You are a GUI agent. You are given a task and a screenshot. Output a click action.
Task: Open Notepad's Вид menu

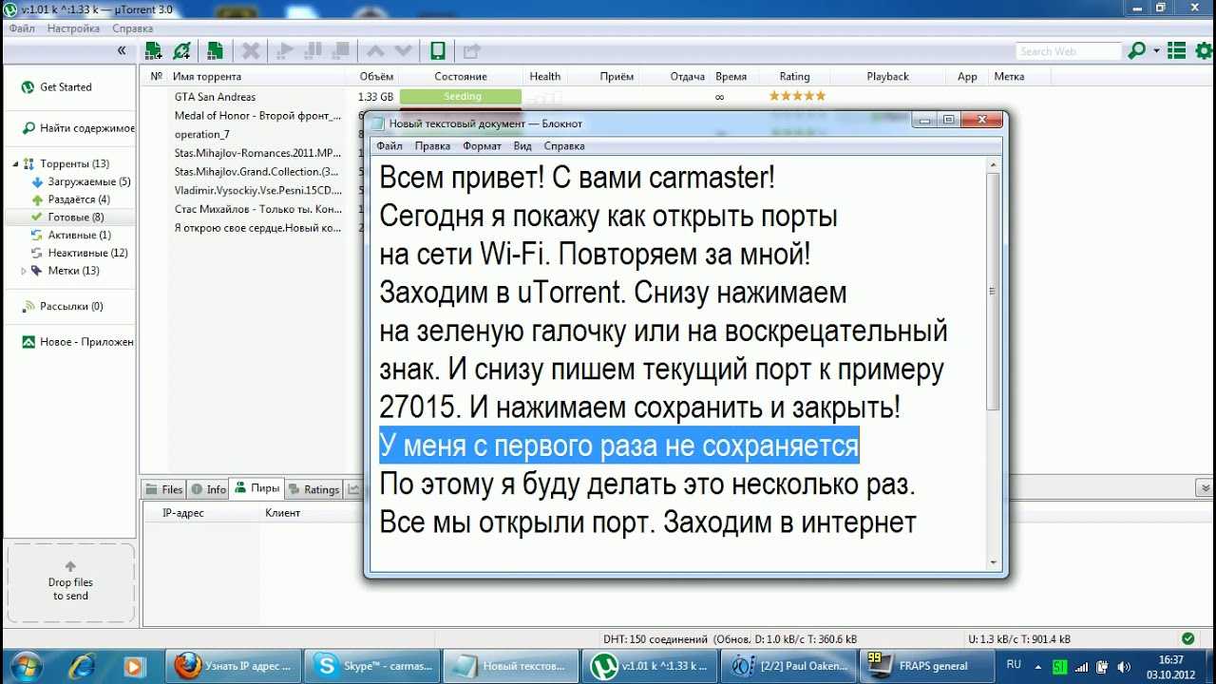[522, 146]
